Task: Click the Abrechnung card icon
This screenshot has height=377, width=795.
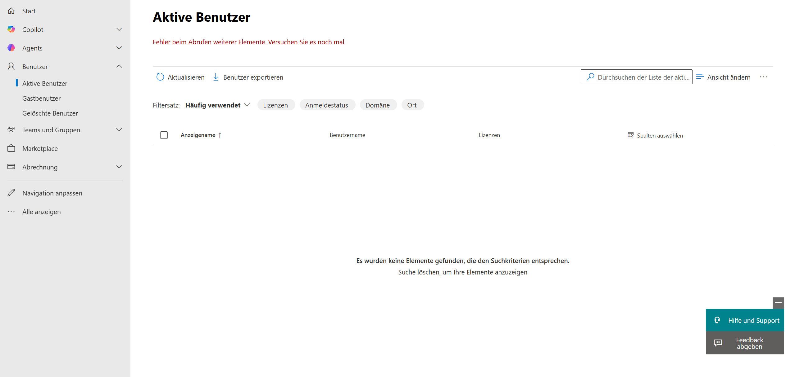Action: tap(11, 167)
